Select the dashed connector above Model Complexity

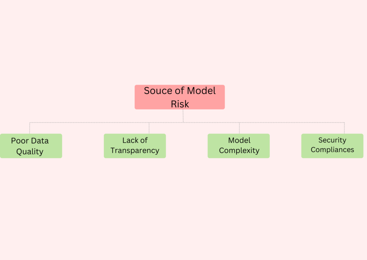239,128
